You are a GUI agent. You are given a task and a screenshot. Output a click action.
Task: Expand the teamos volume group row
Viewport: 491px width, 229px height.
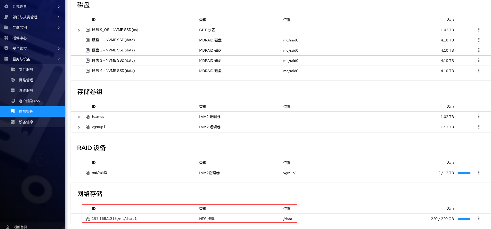coord(79,117)
